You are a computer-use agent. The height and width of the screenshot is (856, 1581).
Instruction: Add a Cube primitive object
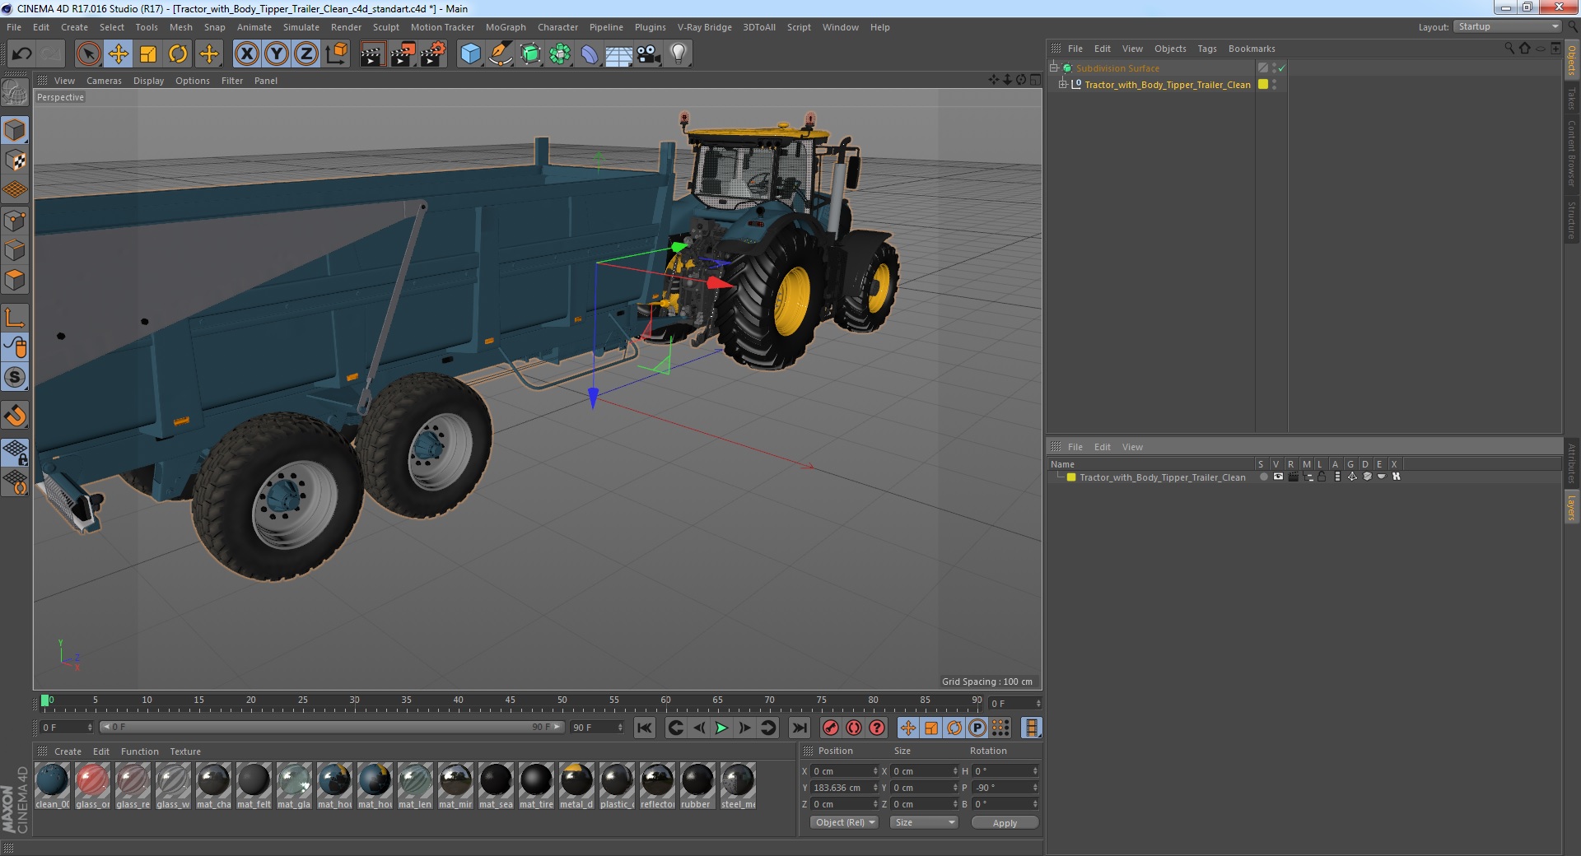470,54
